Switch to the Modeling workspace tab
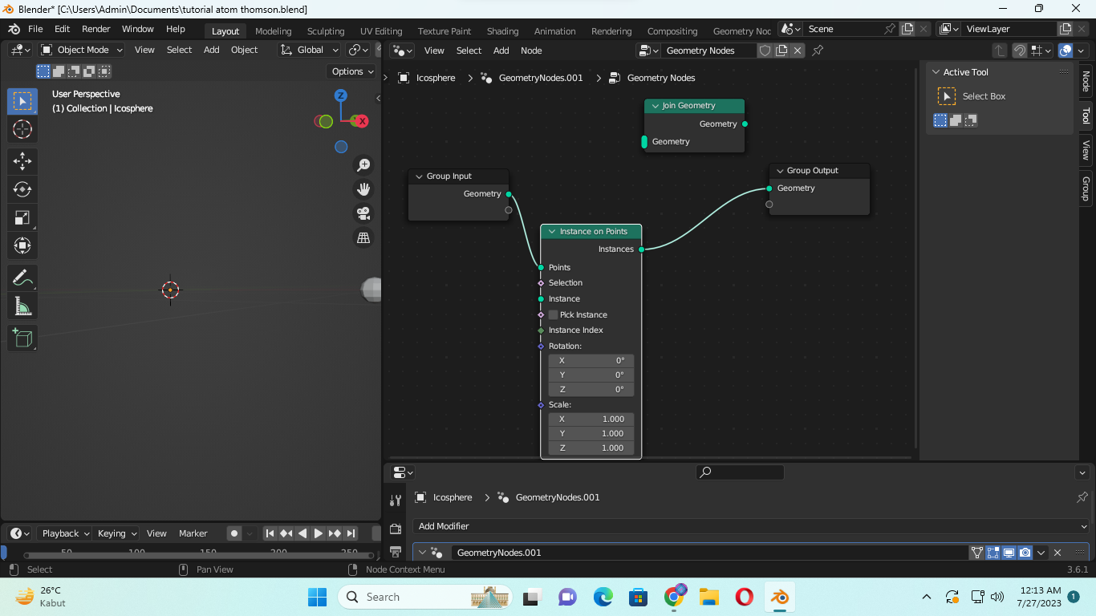 [274, 31]
